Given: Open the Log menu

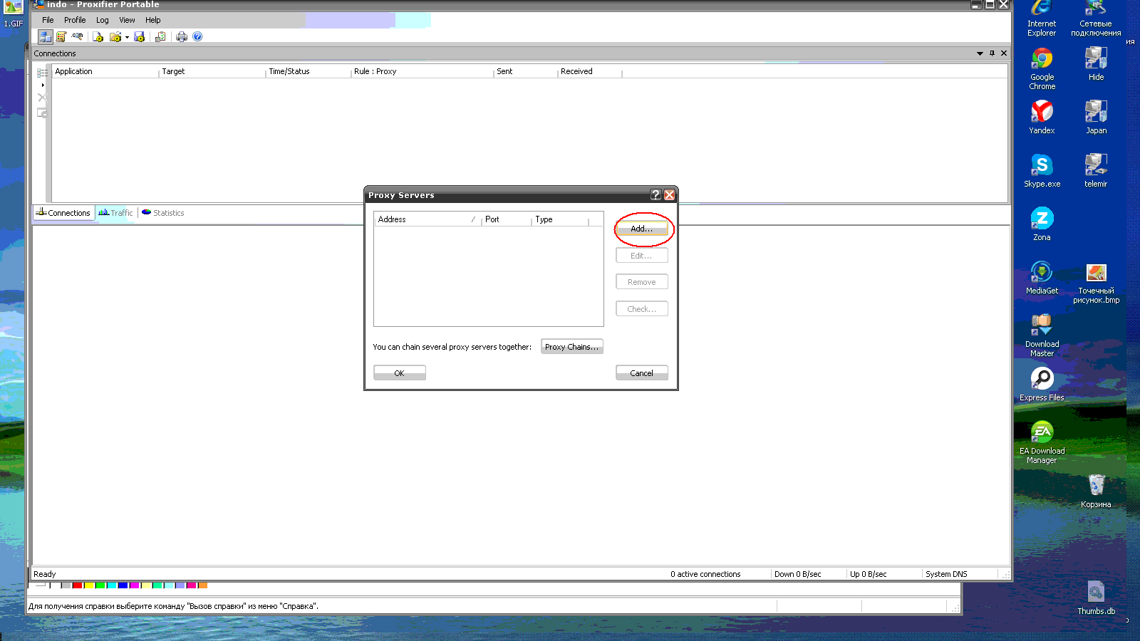Looking at the screenshot, I should [103, 20].
